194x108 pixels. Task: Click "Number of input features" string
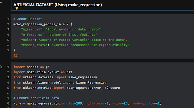tap(72, 35)
